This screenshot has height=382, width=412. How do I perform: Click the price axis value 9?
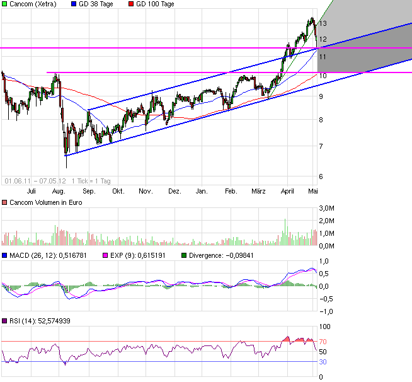[321, 96]
